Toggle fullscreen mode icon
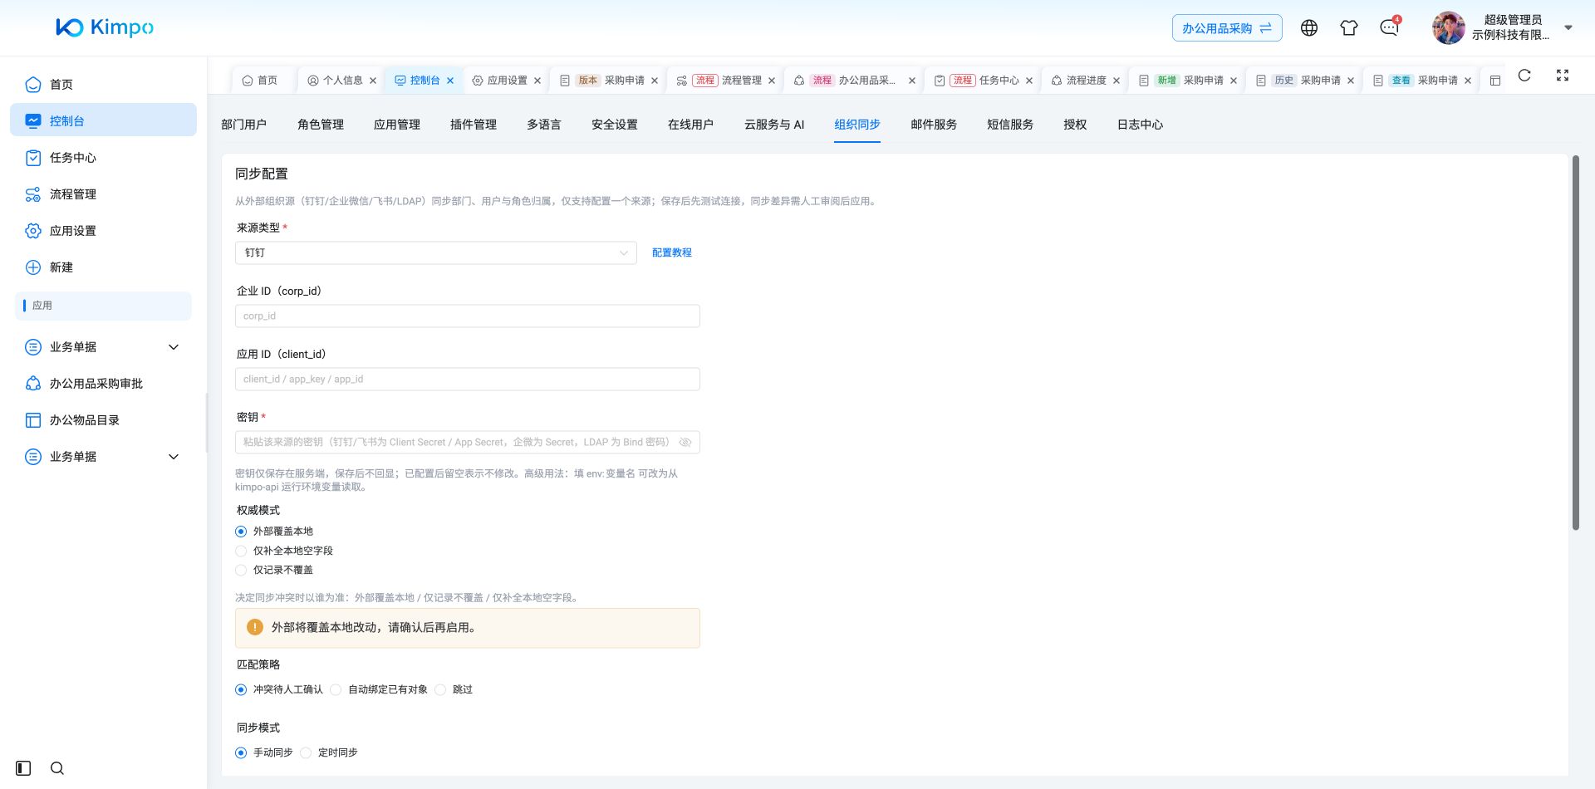The height and width of the screenshot is (789, 1595). pos(1563,76)
